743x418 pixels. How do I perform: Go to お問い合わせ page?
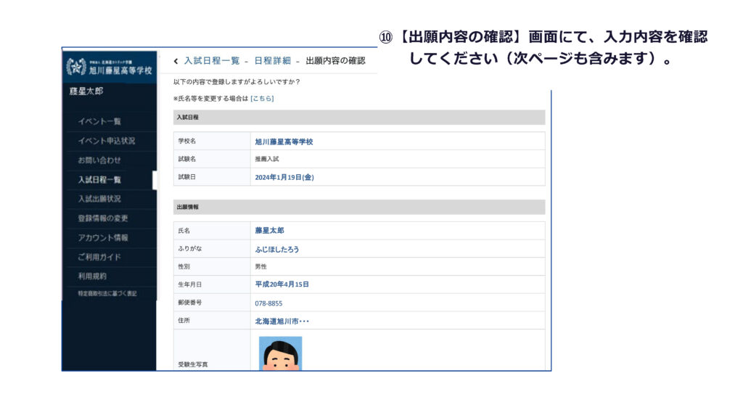pyautogui.click(x=99, y=160)
